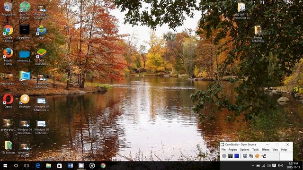Select the Windows 10 Make sure video file
Screen dimensions: 303x170
pos(41,104)
